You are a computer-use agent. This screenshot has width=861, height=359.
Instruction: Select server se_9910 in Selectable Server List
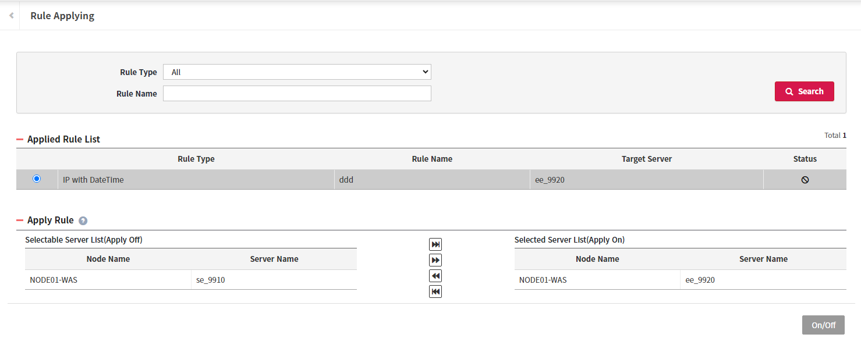[210, 279]
